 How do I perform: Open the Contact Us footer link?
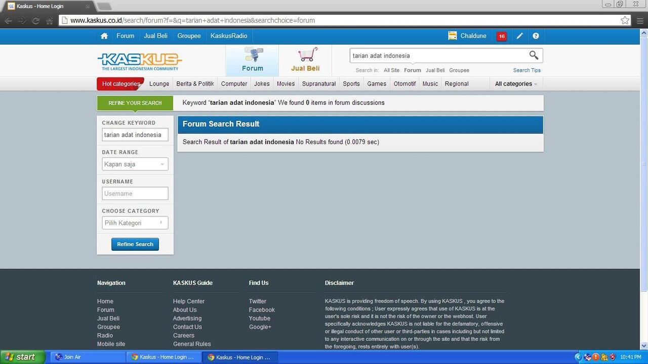(x=187, y=327)
